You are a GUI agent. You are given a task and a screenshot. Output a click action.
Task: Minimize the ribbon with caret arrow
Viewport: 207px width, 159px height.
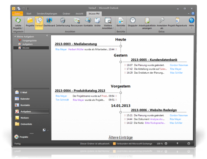(x=189, y=14)
